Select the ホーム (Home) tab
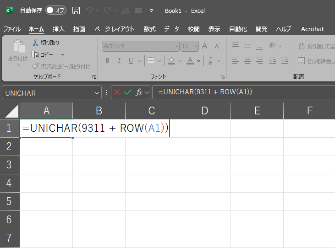335x248 pixels. click(x=36, y=29)
